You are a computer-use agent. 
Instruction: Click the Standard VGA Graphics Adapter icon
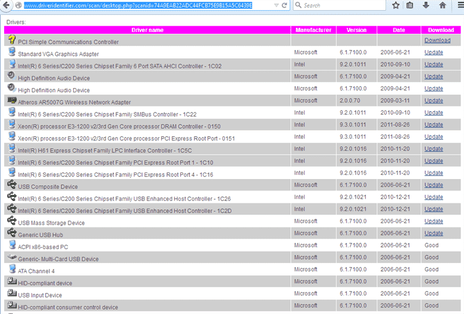pos(12,52)
